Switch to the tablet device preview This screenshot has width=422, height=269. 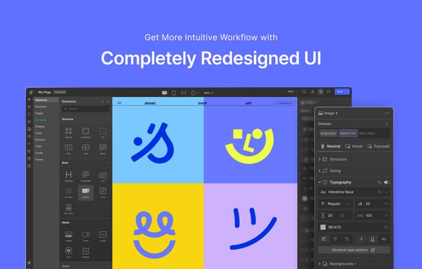click(x=174, y=93)
